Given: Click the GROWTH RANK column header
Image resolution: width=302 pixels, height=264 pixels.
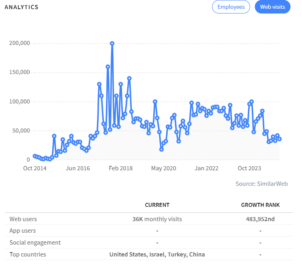Looking at the screenshot, I should [x=260, y=205].
